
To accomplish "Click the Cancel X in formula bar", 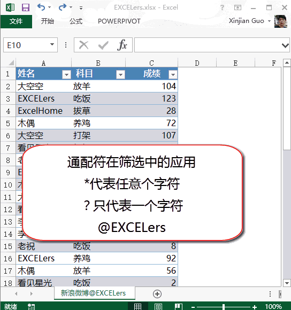I will coord(83,45).
